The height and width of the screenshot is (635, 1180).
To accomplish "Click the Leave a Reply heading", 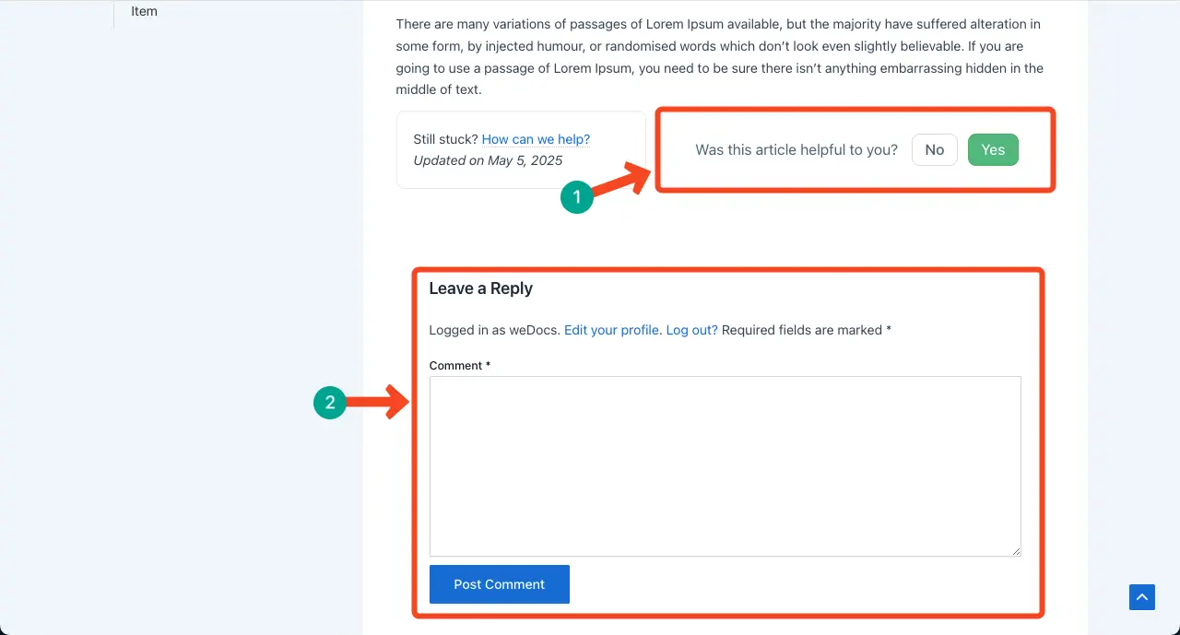I will 481,288.
